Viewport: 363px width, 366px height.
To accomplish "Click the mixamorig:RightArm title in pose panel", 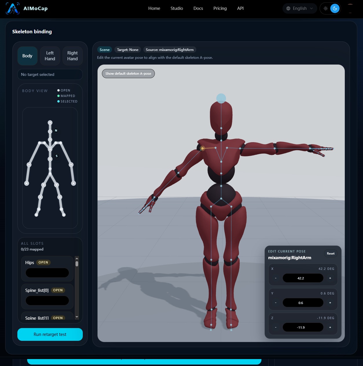I will pos(289,258).
